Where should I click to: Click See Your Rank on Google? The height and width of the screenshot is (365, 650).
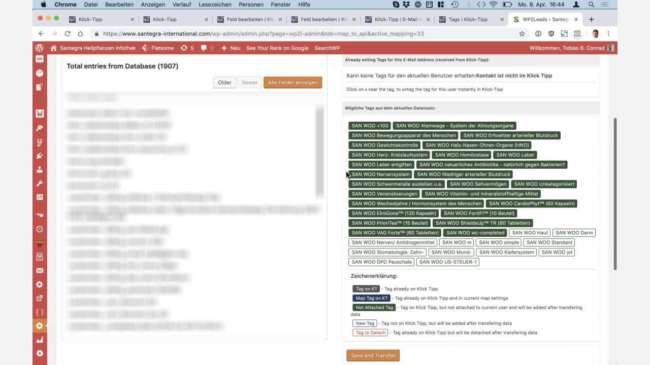(277, 48)
